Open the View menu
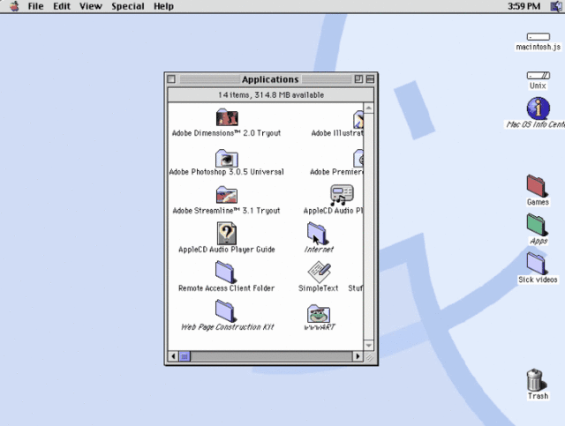 [x=91, y=6]
